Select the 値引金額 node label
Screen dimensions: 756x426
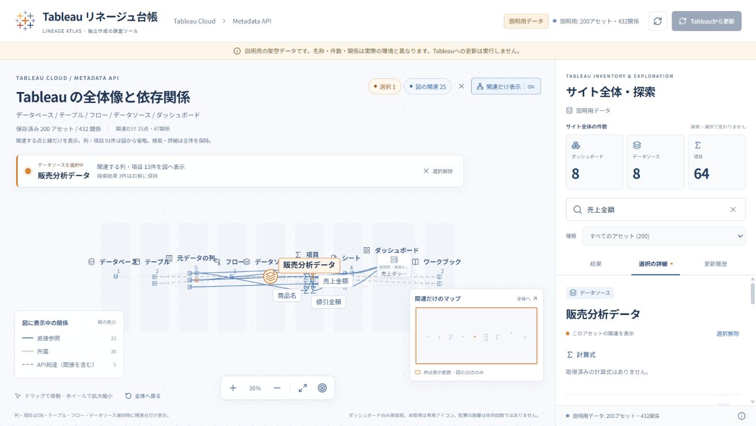point(329,301)
